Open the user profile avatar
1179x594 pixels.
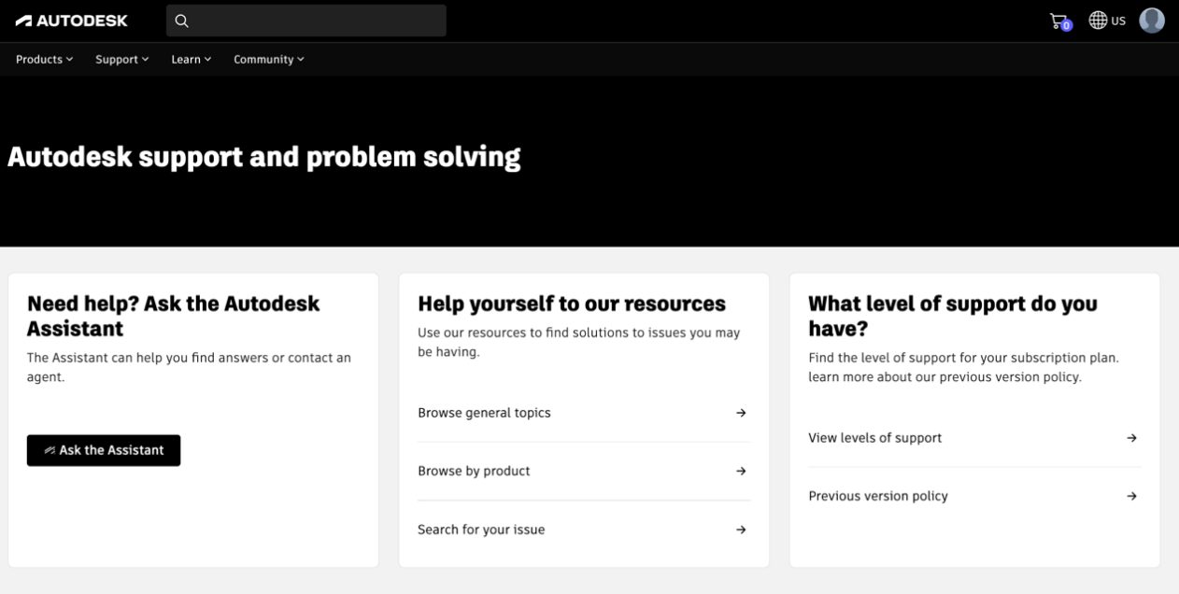click(x=1152, y=20)
